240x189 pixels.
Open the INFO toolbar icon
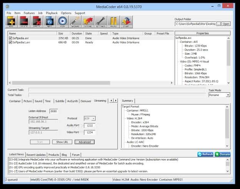[50, 22]
